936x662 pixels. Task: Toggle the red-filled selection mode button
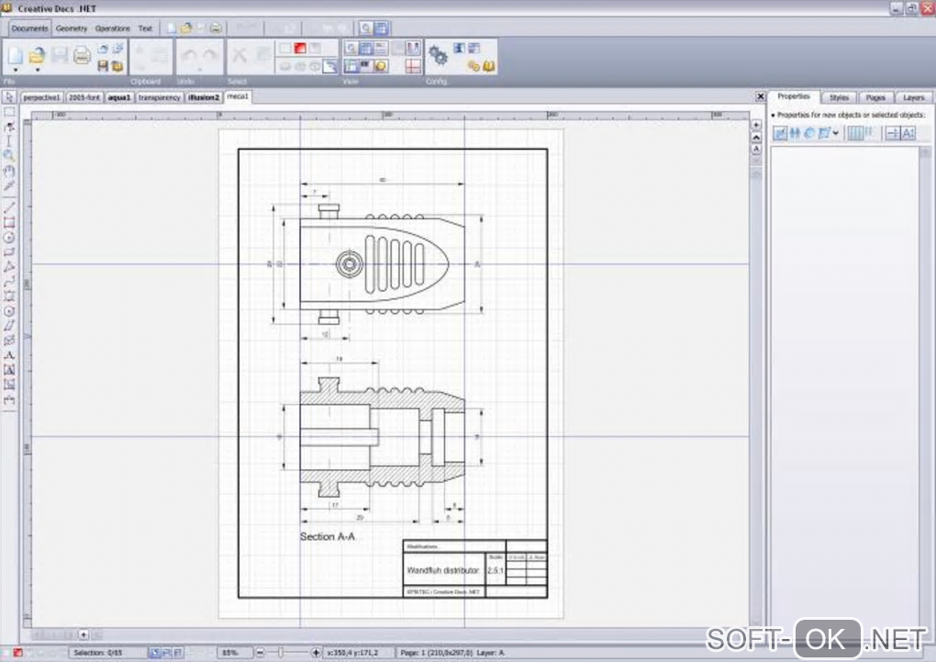pos(300,48)
